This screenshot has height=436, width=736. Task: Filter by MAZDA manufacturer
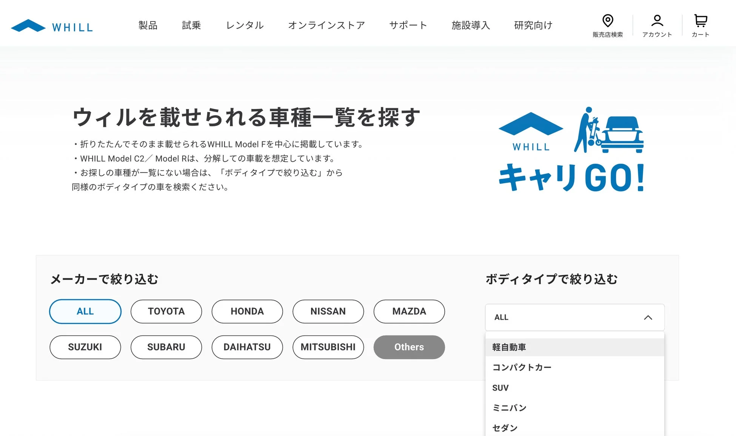click(x=409, y=312)
